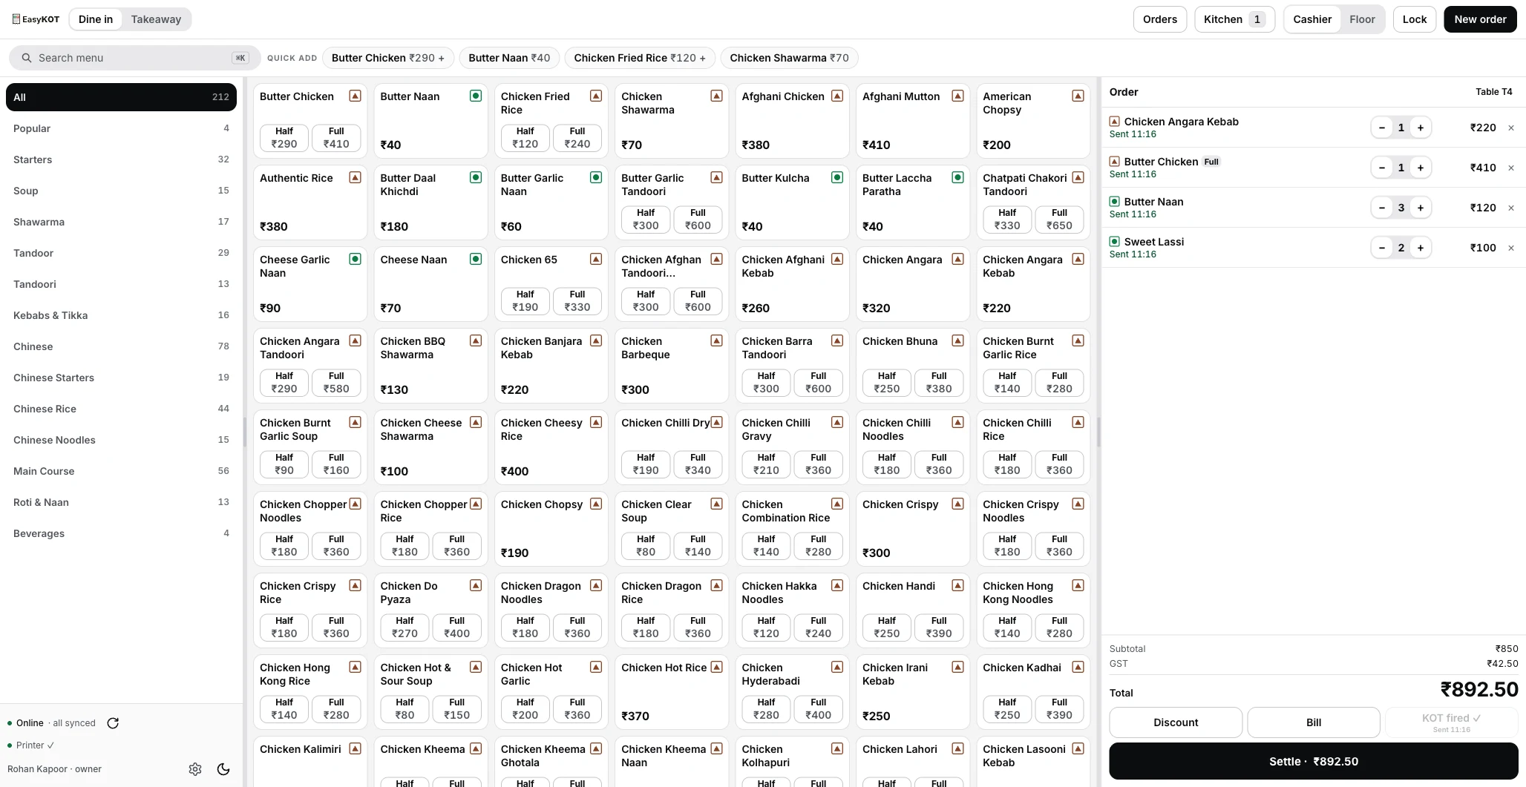Click the EasyKOT logo
Viewport: 1526px width, 787px height.
coord(36,19)
